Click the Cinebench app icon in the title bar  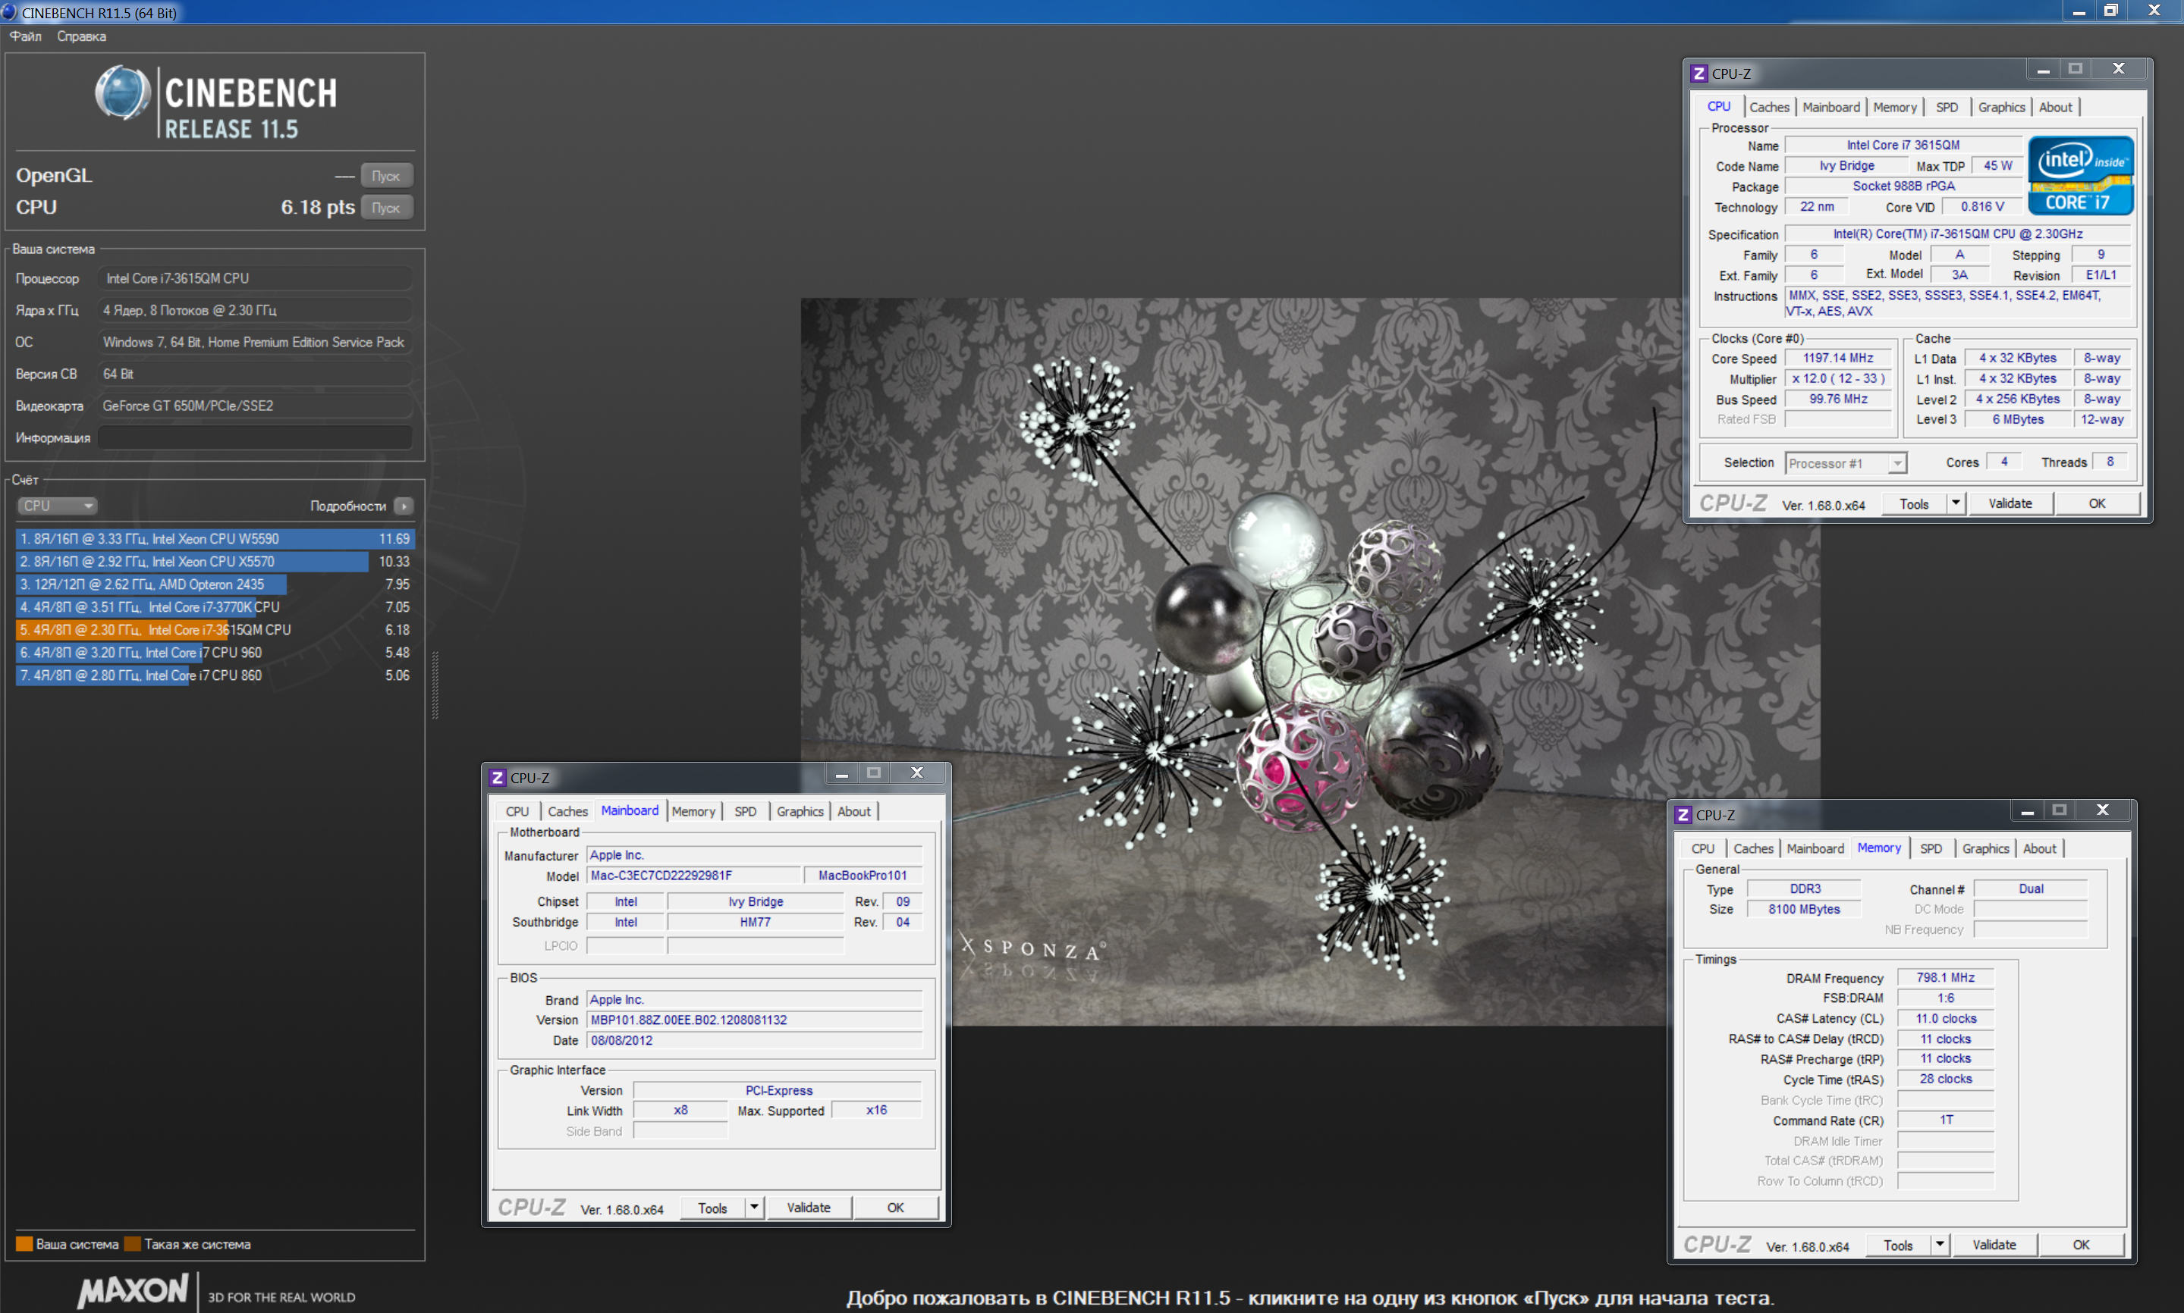click(x=9, y=11)
